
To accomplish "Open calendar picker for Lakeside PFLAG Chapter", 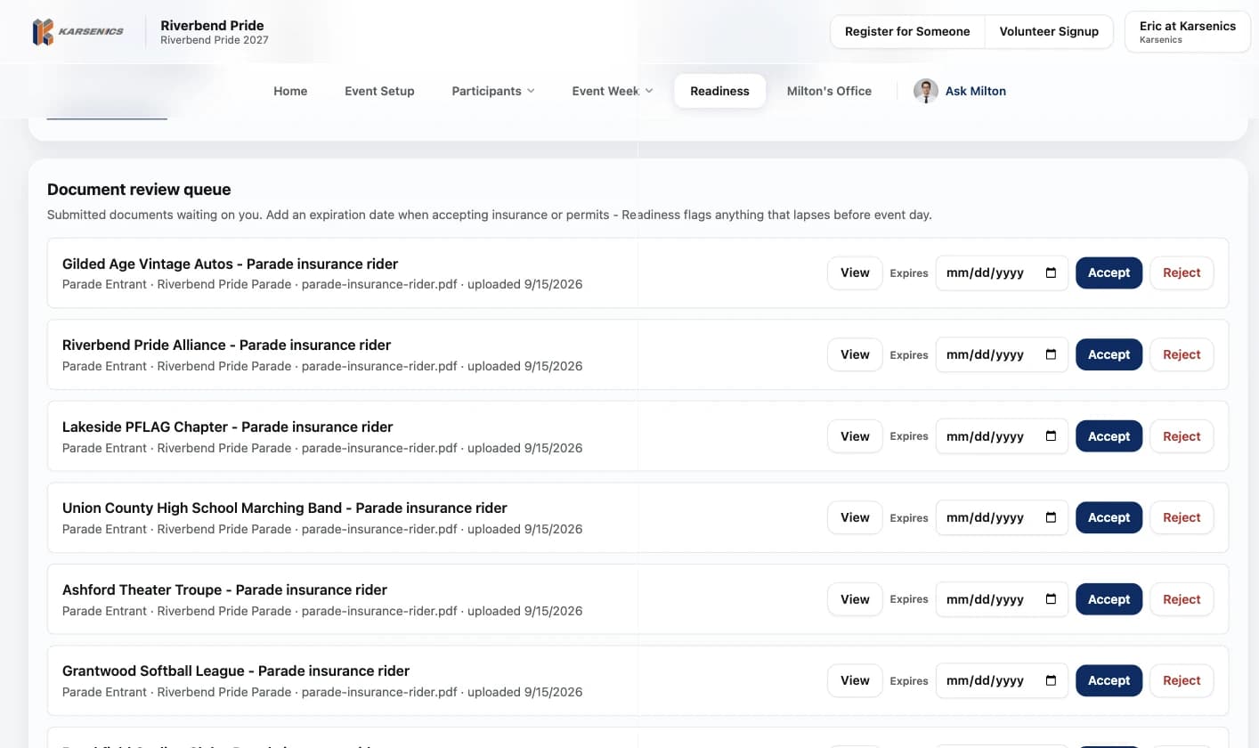I will pyautogui.click(x=1051, y=436).
